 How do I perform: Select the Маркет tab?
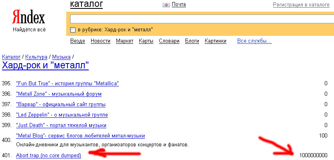tap(124, 41)
